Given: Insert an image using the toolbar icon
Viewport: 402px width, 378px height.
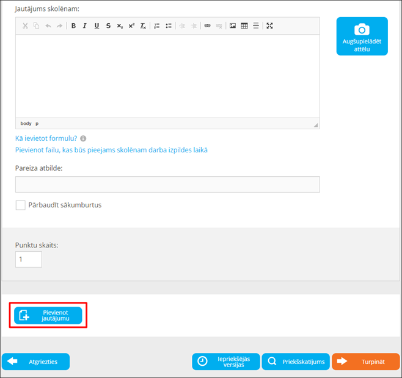Looking at the screenshot, I should click(x=233, y=26).
